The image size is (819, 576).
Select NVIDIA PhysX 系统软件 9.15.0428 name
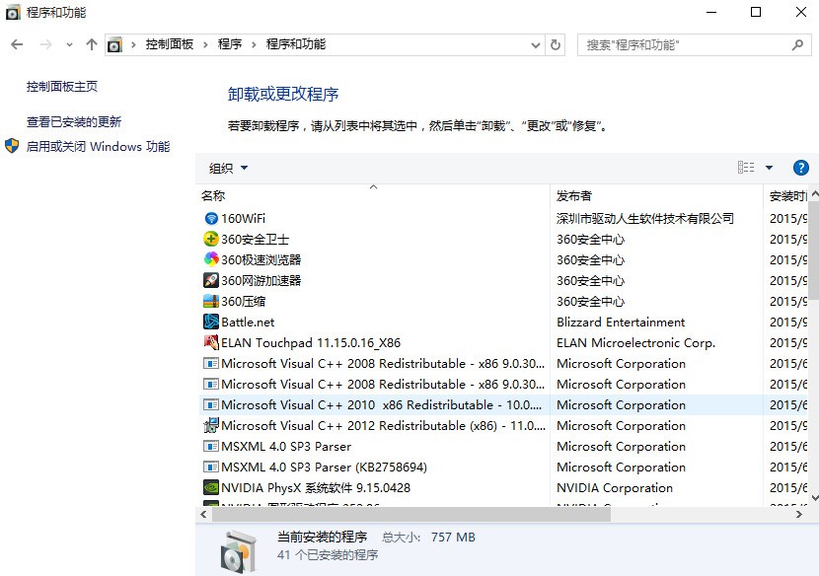tap(316, 488)
